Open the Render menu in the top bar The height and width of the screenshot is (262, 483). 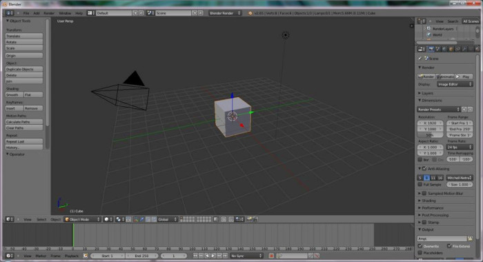[x=49, y=13]
